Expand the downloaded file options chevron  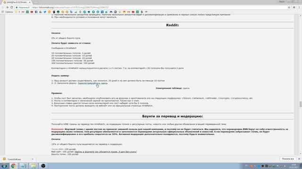click(x=33, y=159)
